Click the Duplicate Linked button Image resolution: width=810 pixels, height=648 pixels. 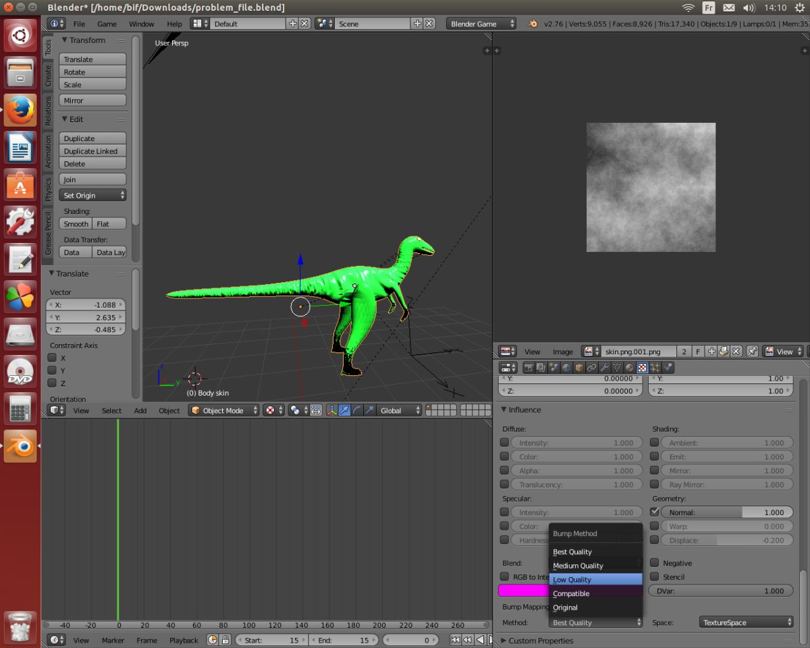click(92, 151)
